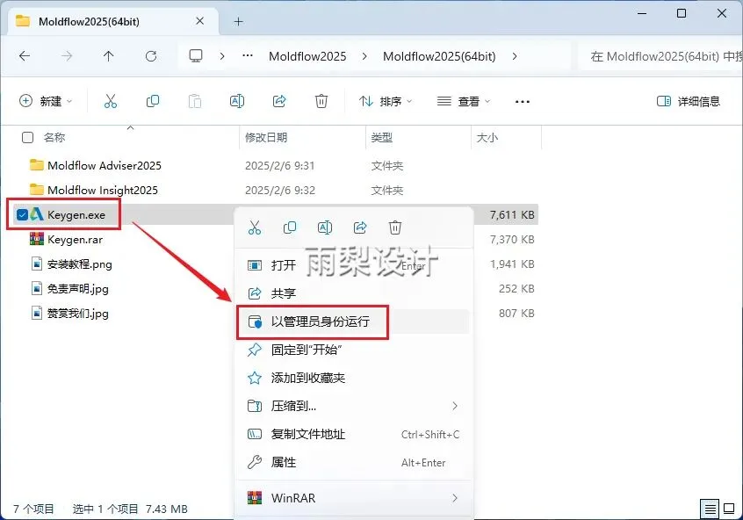The width and height of the screenshot is (743, 520).
Task: Toggle the select-all checkbox in header
Action: click(x=27, y=137)
